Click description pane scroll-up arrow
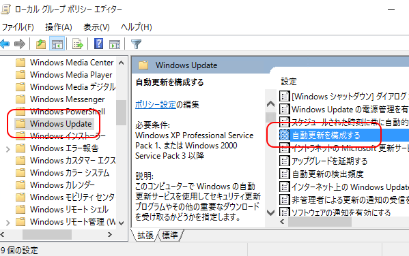 click(271, 104)
